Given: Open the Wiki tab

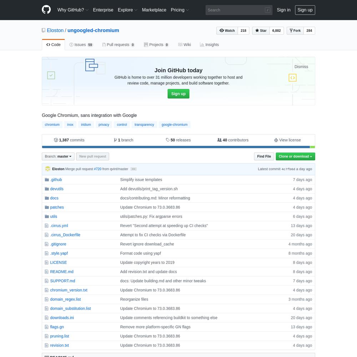Looking at the screenshot, I should click(185, 45).
